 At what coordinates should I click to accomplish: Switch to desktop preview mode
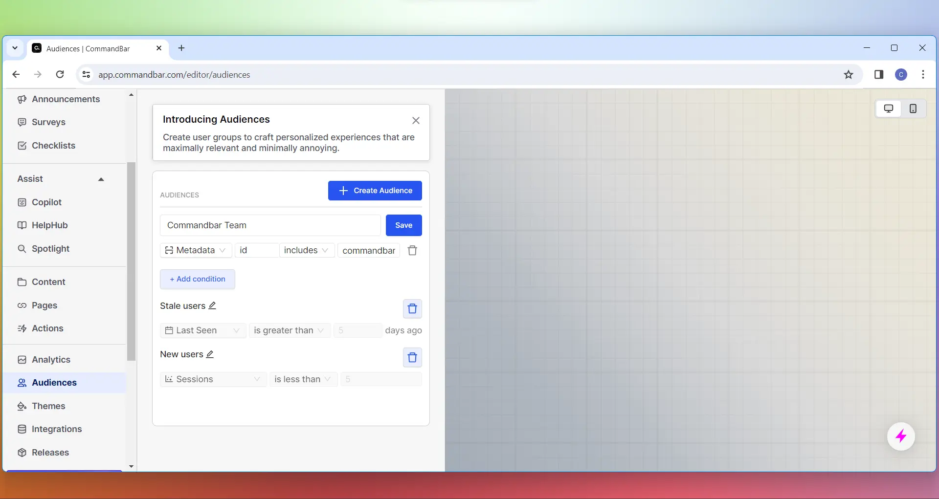(x=888, y=108)
